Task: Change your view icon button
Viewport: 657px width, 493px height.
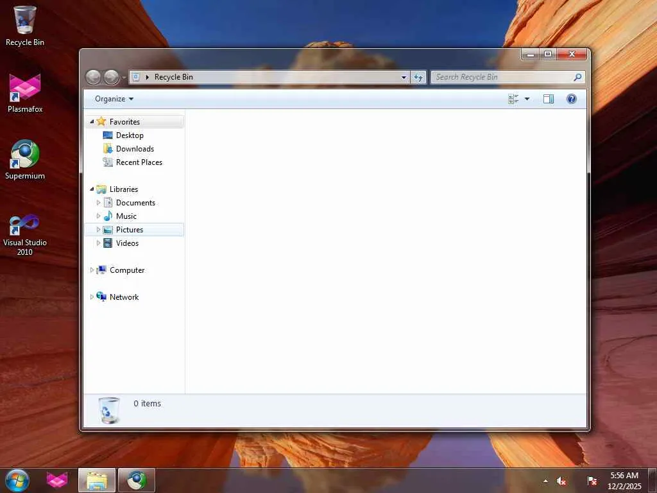Action: [513, 99]
